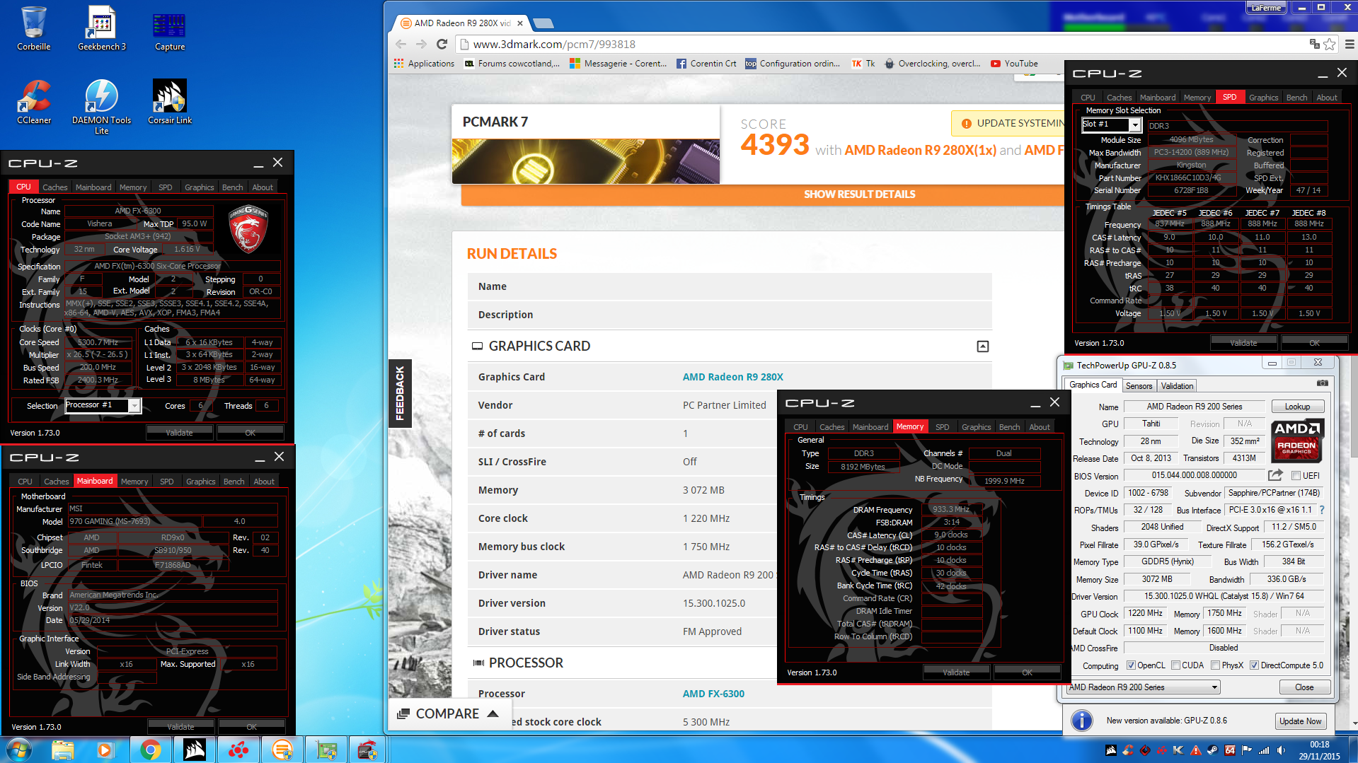Click the GPU-Z screenshot camera icon

coord(1322,383)
